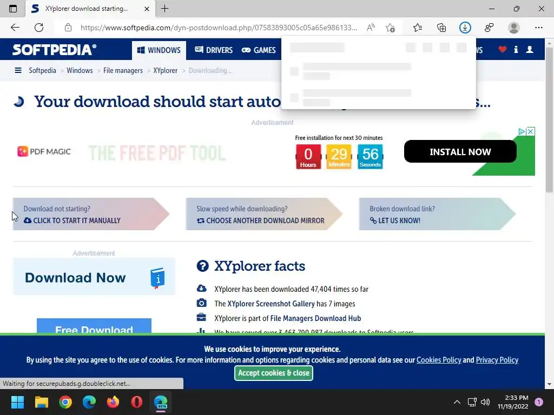Open the clock showing 2:33 PM
Image resolution: width=554 pixels, height=415 pixels.
(x=513, y=402)
